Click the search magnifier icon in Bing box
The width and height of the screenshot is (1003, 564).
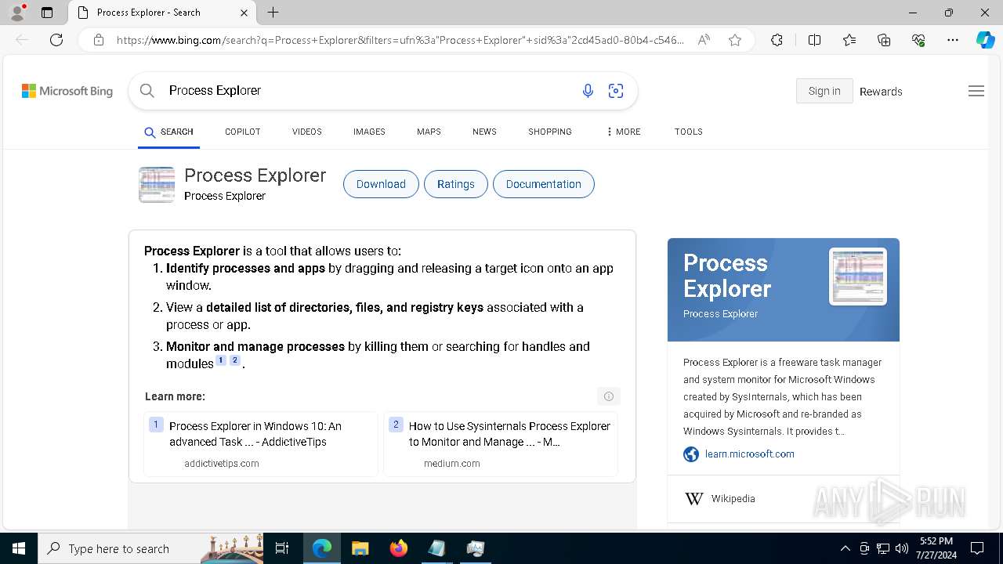tap(147, 91)
